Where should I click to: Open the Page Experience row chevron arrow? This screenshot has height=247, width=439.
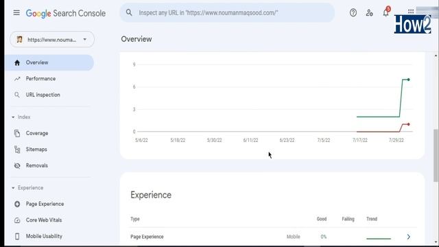pos(409,237)
